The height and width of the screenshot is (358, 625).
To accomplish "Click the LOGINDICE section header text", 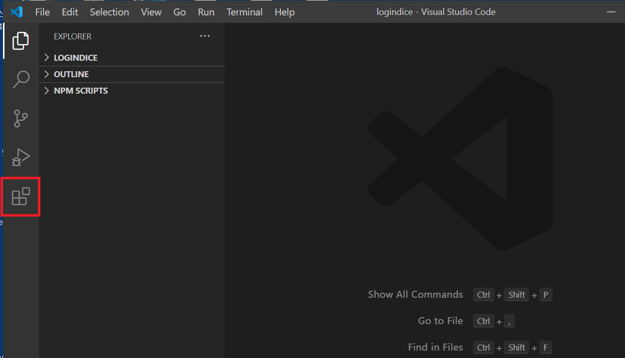I will (76, 58).
